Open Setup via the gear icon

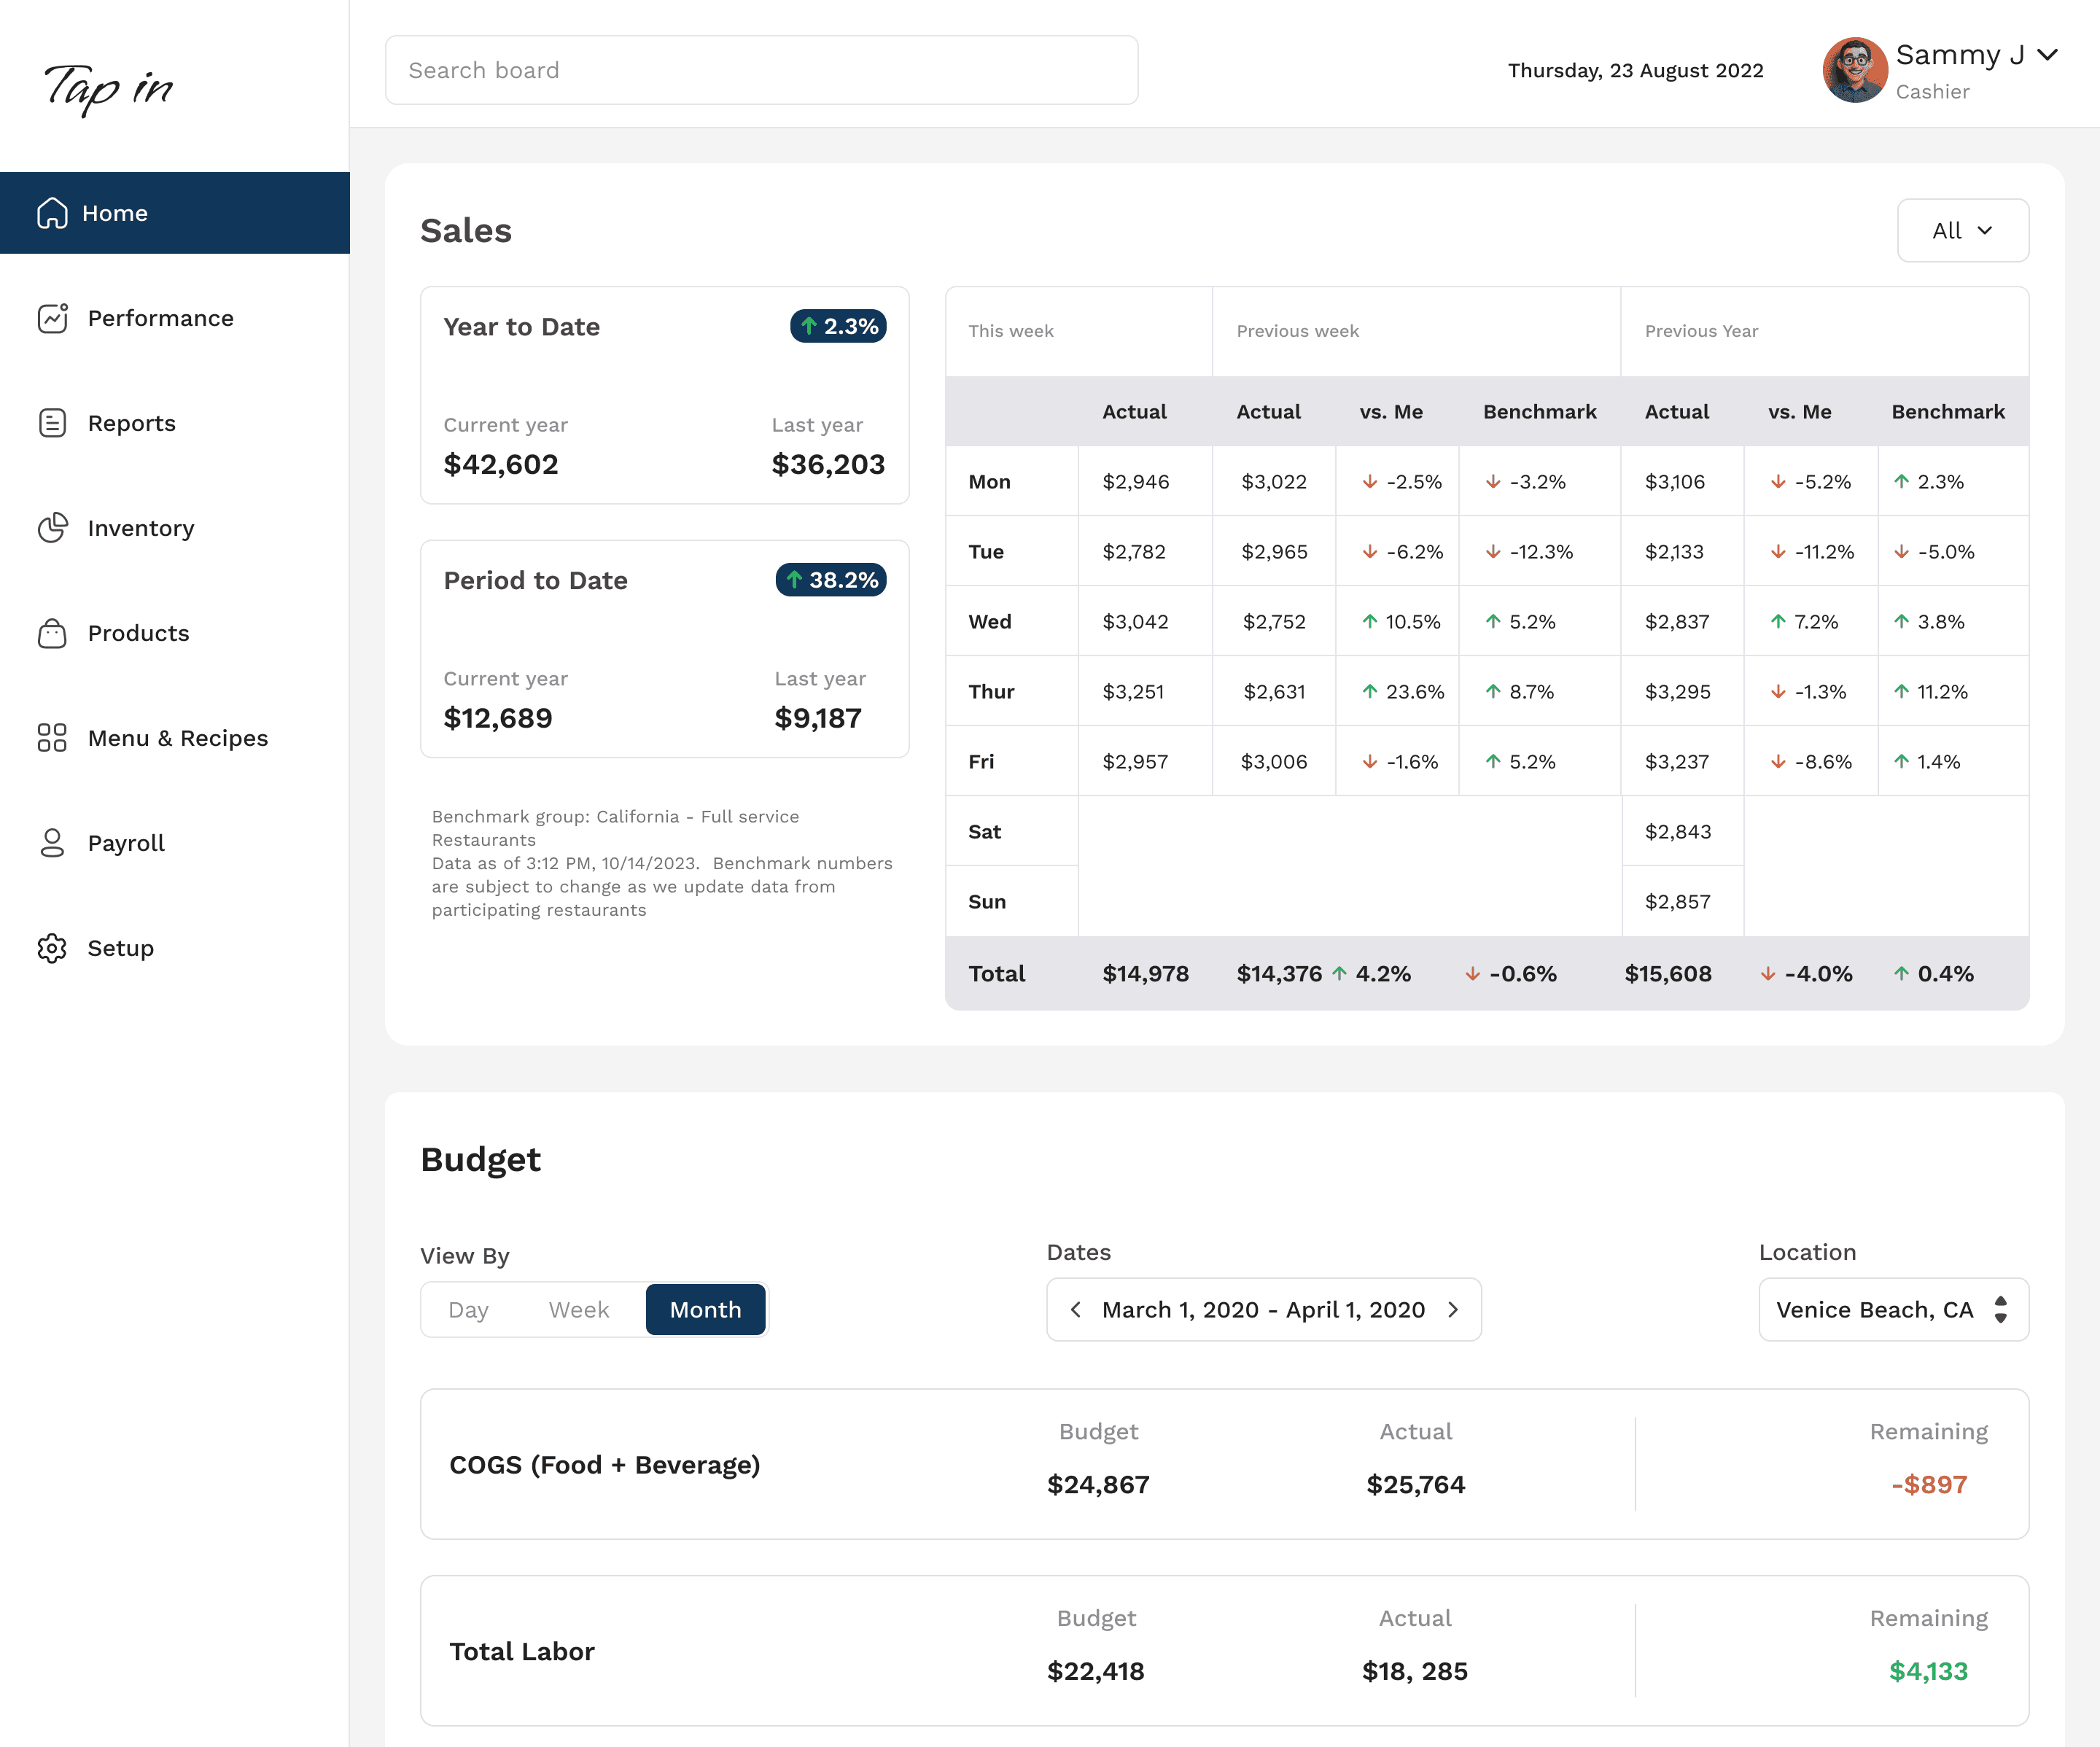pyautogui.click(x=52, y=948)
